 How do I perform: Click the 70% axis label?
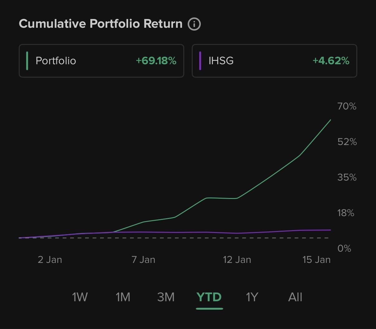347,106
